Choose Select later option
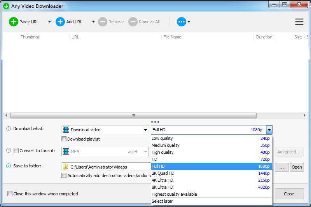This screenshot has width=311, height=207. pyautogui.click(x=211, y=201)
